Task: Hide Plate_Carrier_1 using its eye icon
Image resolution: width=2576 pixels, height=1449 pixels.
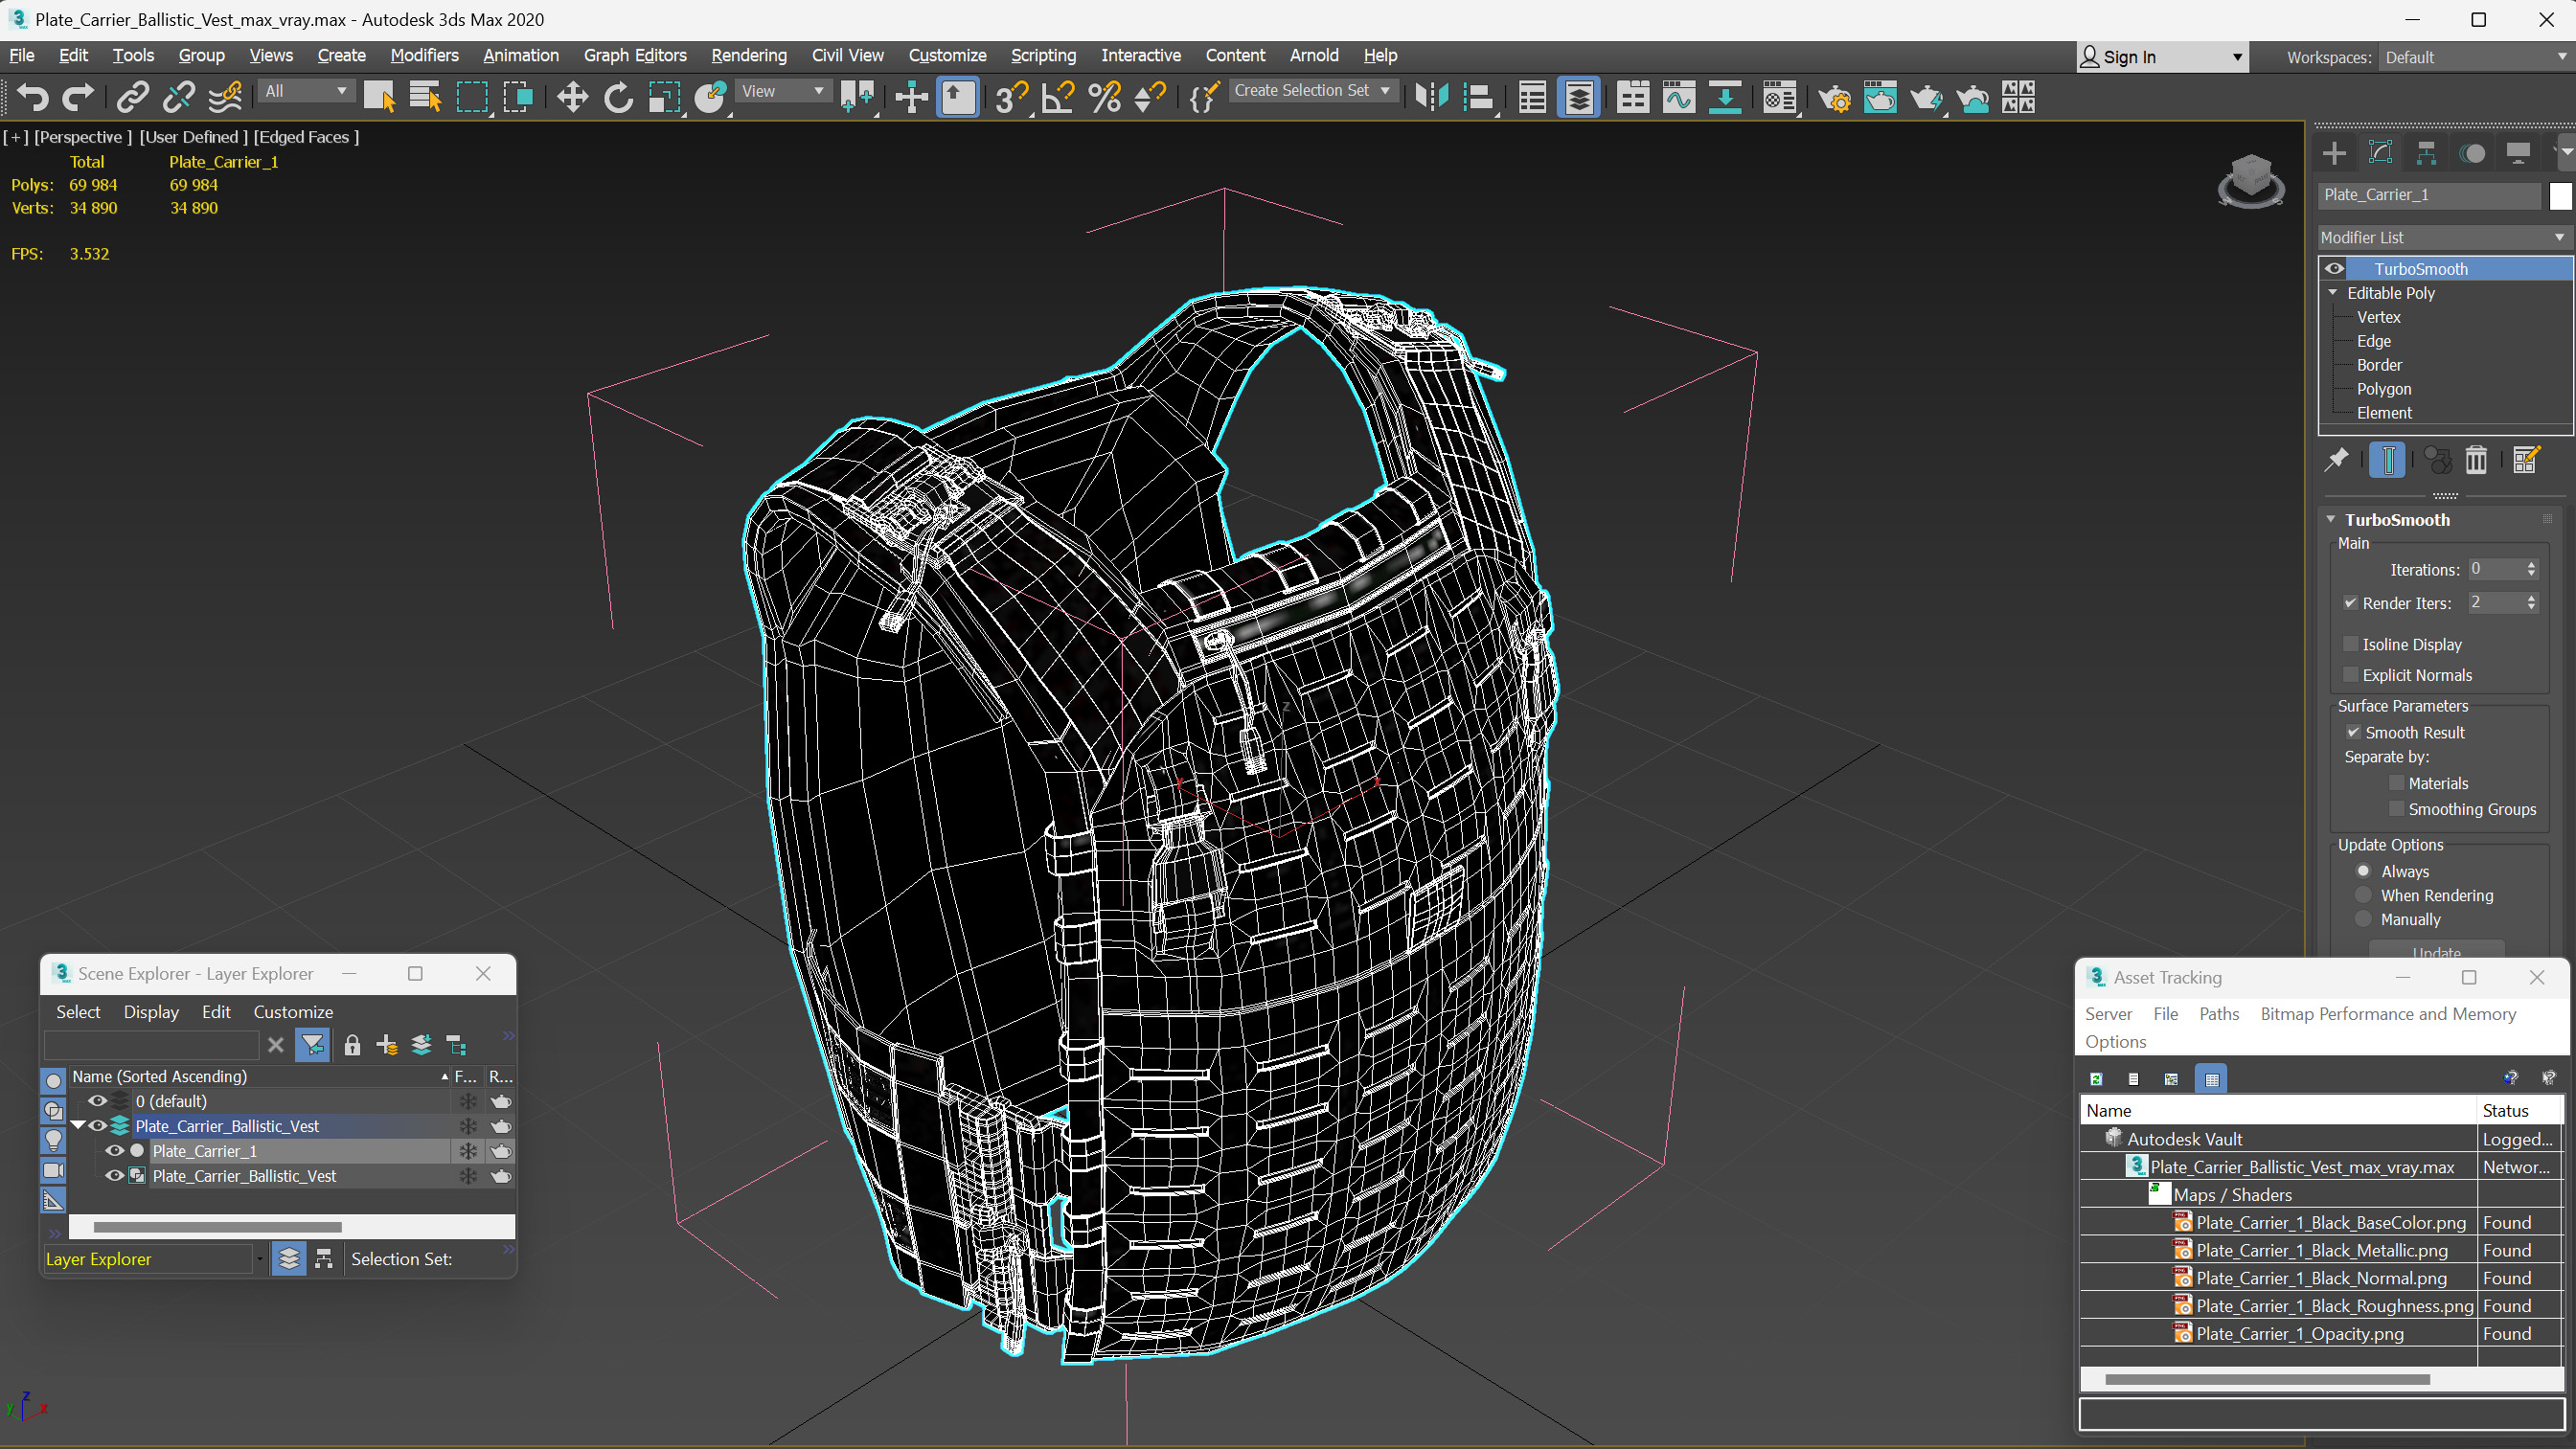Action: click(x=114, y=1150)
